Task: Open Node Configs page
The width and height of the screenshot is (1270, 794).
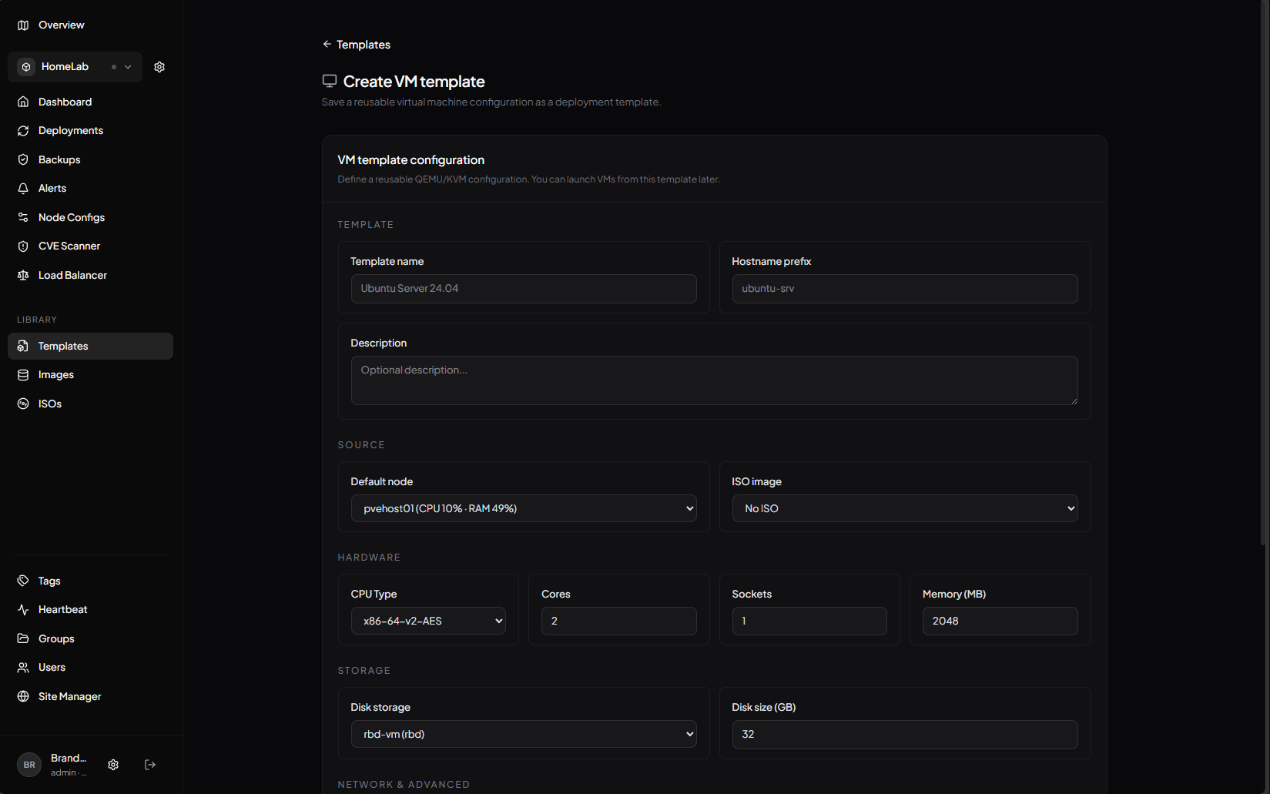Action: [71, 217]
